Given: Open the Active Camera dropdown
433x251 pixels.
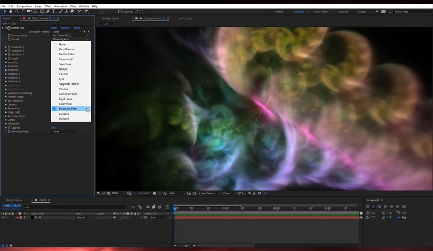Looking at the screenshot, I should pos(209,193).
